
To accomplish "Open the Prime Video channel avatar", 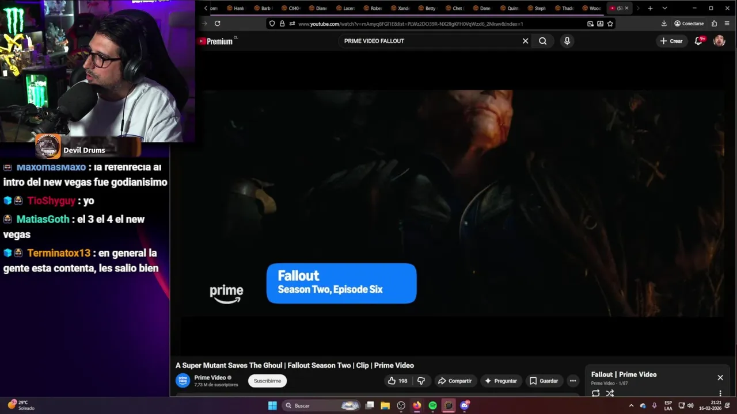I will 183,381.
